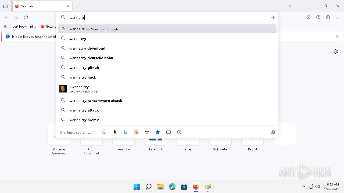Open File Explorer from taskbar
Image resolution: width=344 pixels, height=193 pixels.
(x=160, y=187)
